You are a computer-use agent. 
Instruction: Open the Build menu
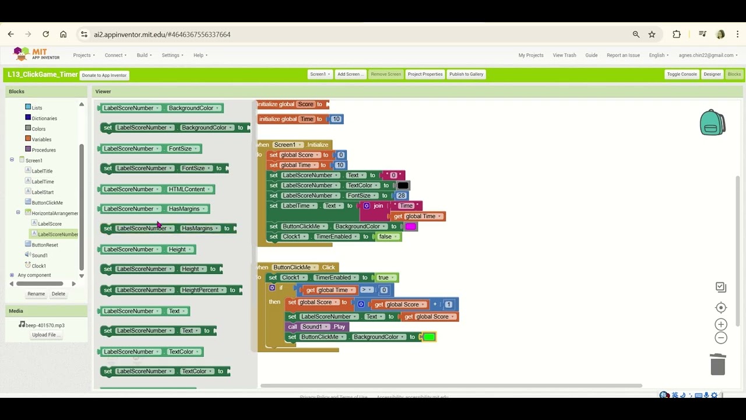144,55
